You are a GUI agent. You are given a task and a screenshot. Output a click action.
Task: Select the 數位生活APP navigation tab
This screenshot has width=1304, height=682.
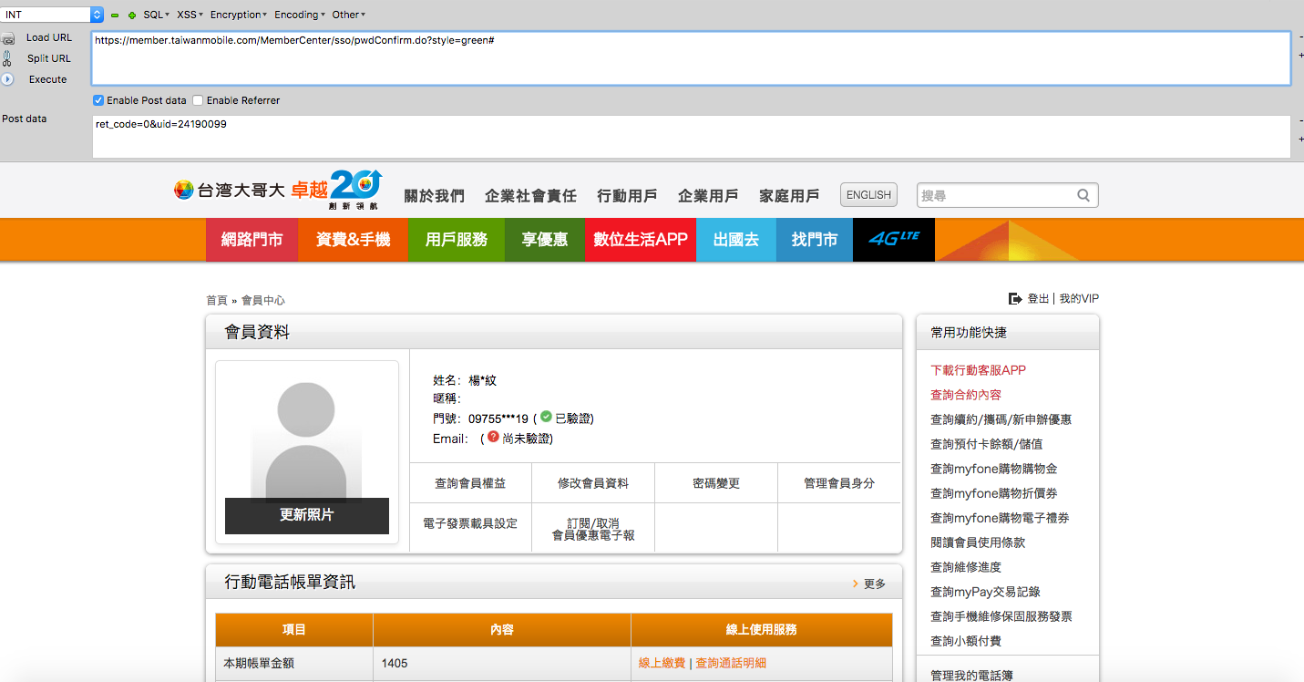[640, 240]
